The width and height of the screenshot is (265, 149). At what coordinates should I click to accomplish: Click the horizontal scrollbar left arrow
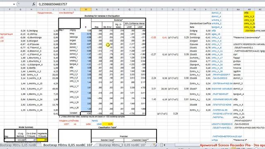tap(164, 145)
